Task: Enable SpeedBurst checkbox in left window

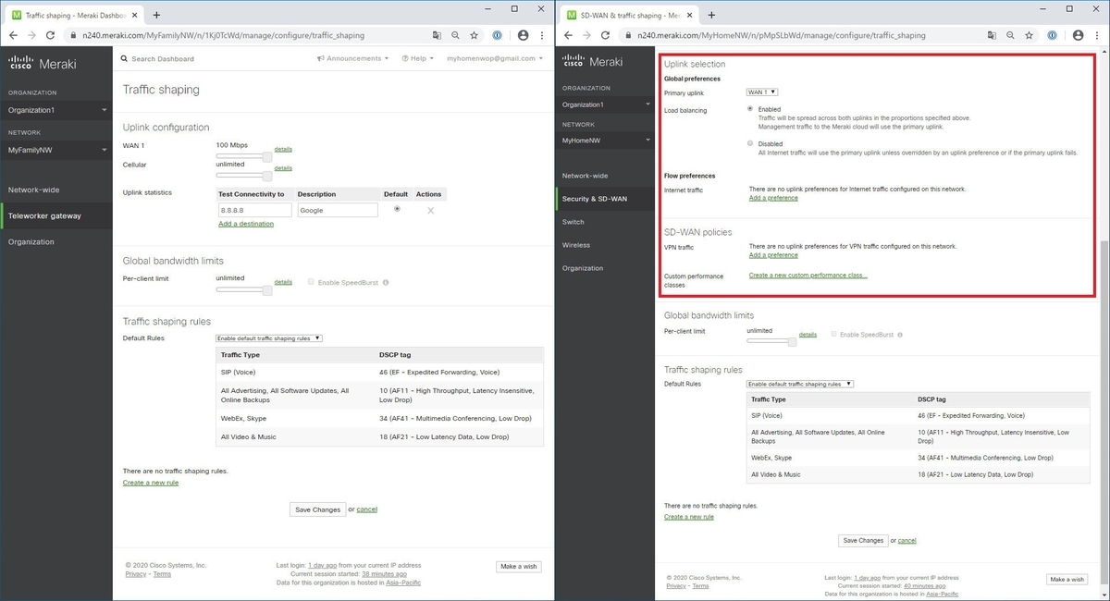Action: [x=311, y=282]
